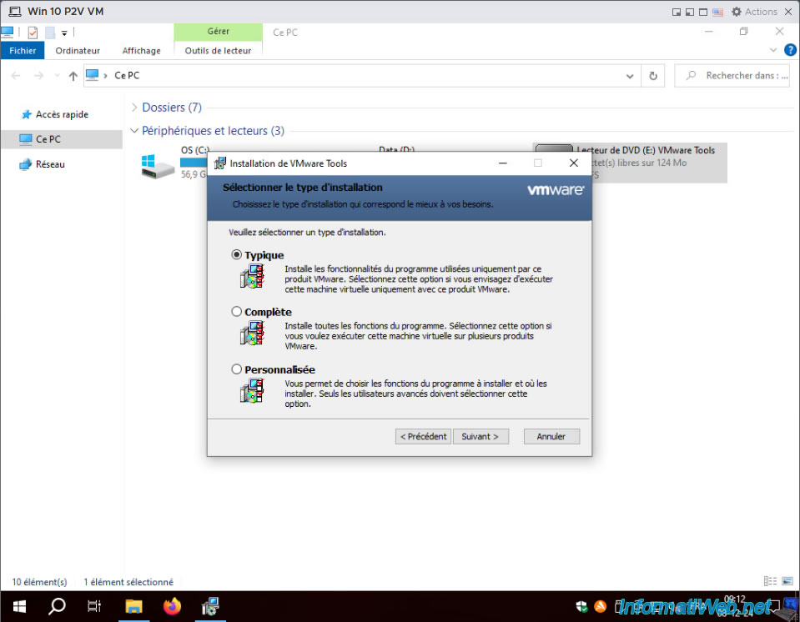The image size is (800, 622).
Task: Select Réseau in the navigation pane
Action: (x=50, y=164)
